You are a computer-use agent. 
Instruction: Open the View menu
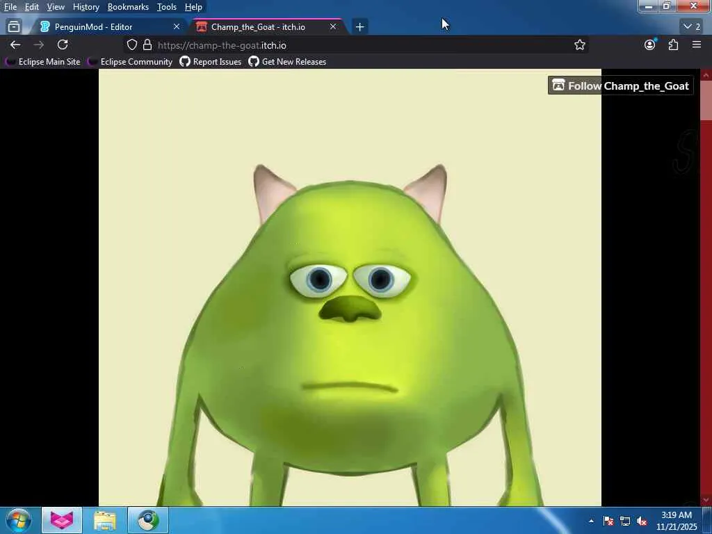click(x=56, y=7)
